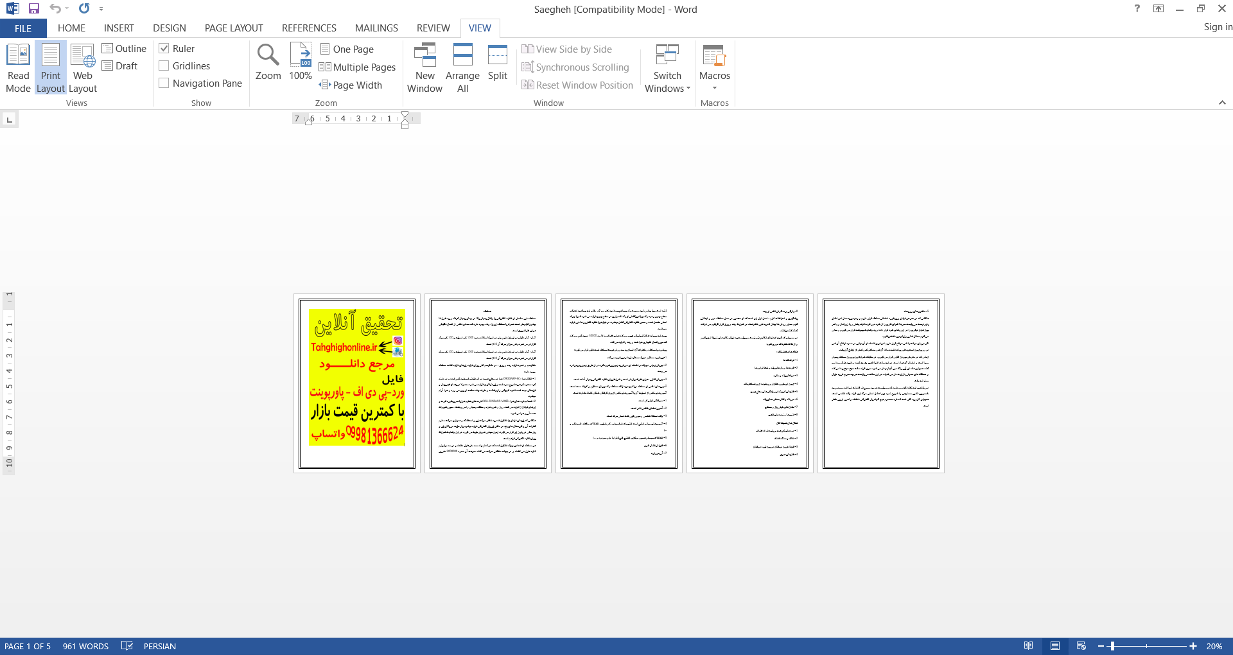Expand the Undo history dropdown arrow
This screenshot has width=1233, height=655.
[67, 8]
